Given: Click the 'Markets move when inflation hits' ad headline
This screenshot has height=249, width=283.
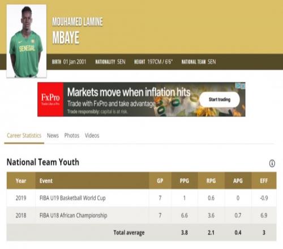Looking at the screenshot, I should 129,92.
